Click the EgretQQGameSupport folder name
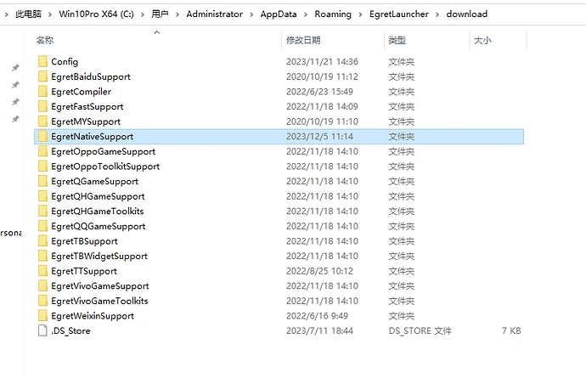Image resolution: width=586 pixels, height=378 pixels. [99, 226]
